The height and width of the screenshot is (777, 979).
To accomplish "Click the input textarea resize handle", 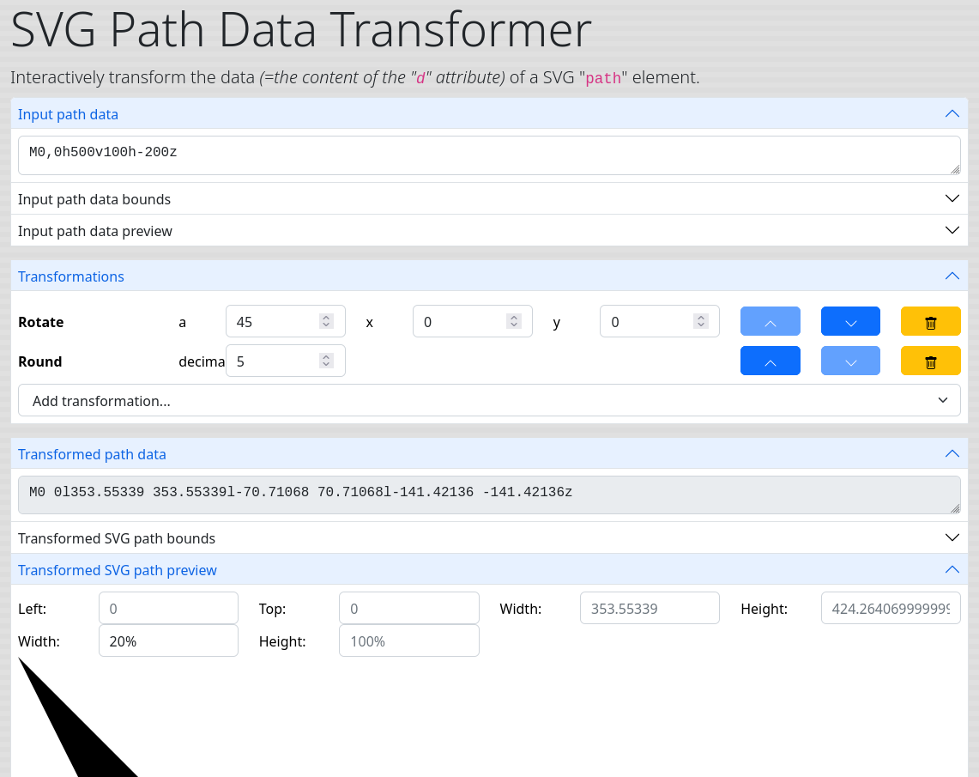I will pos(955,169).
